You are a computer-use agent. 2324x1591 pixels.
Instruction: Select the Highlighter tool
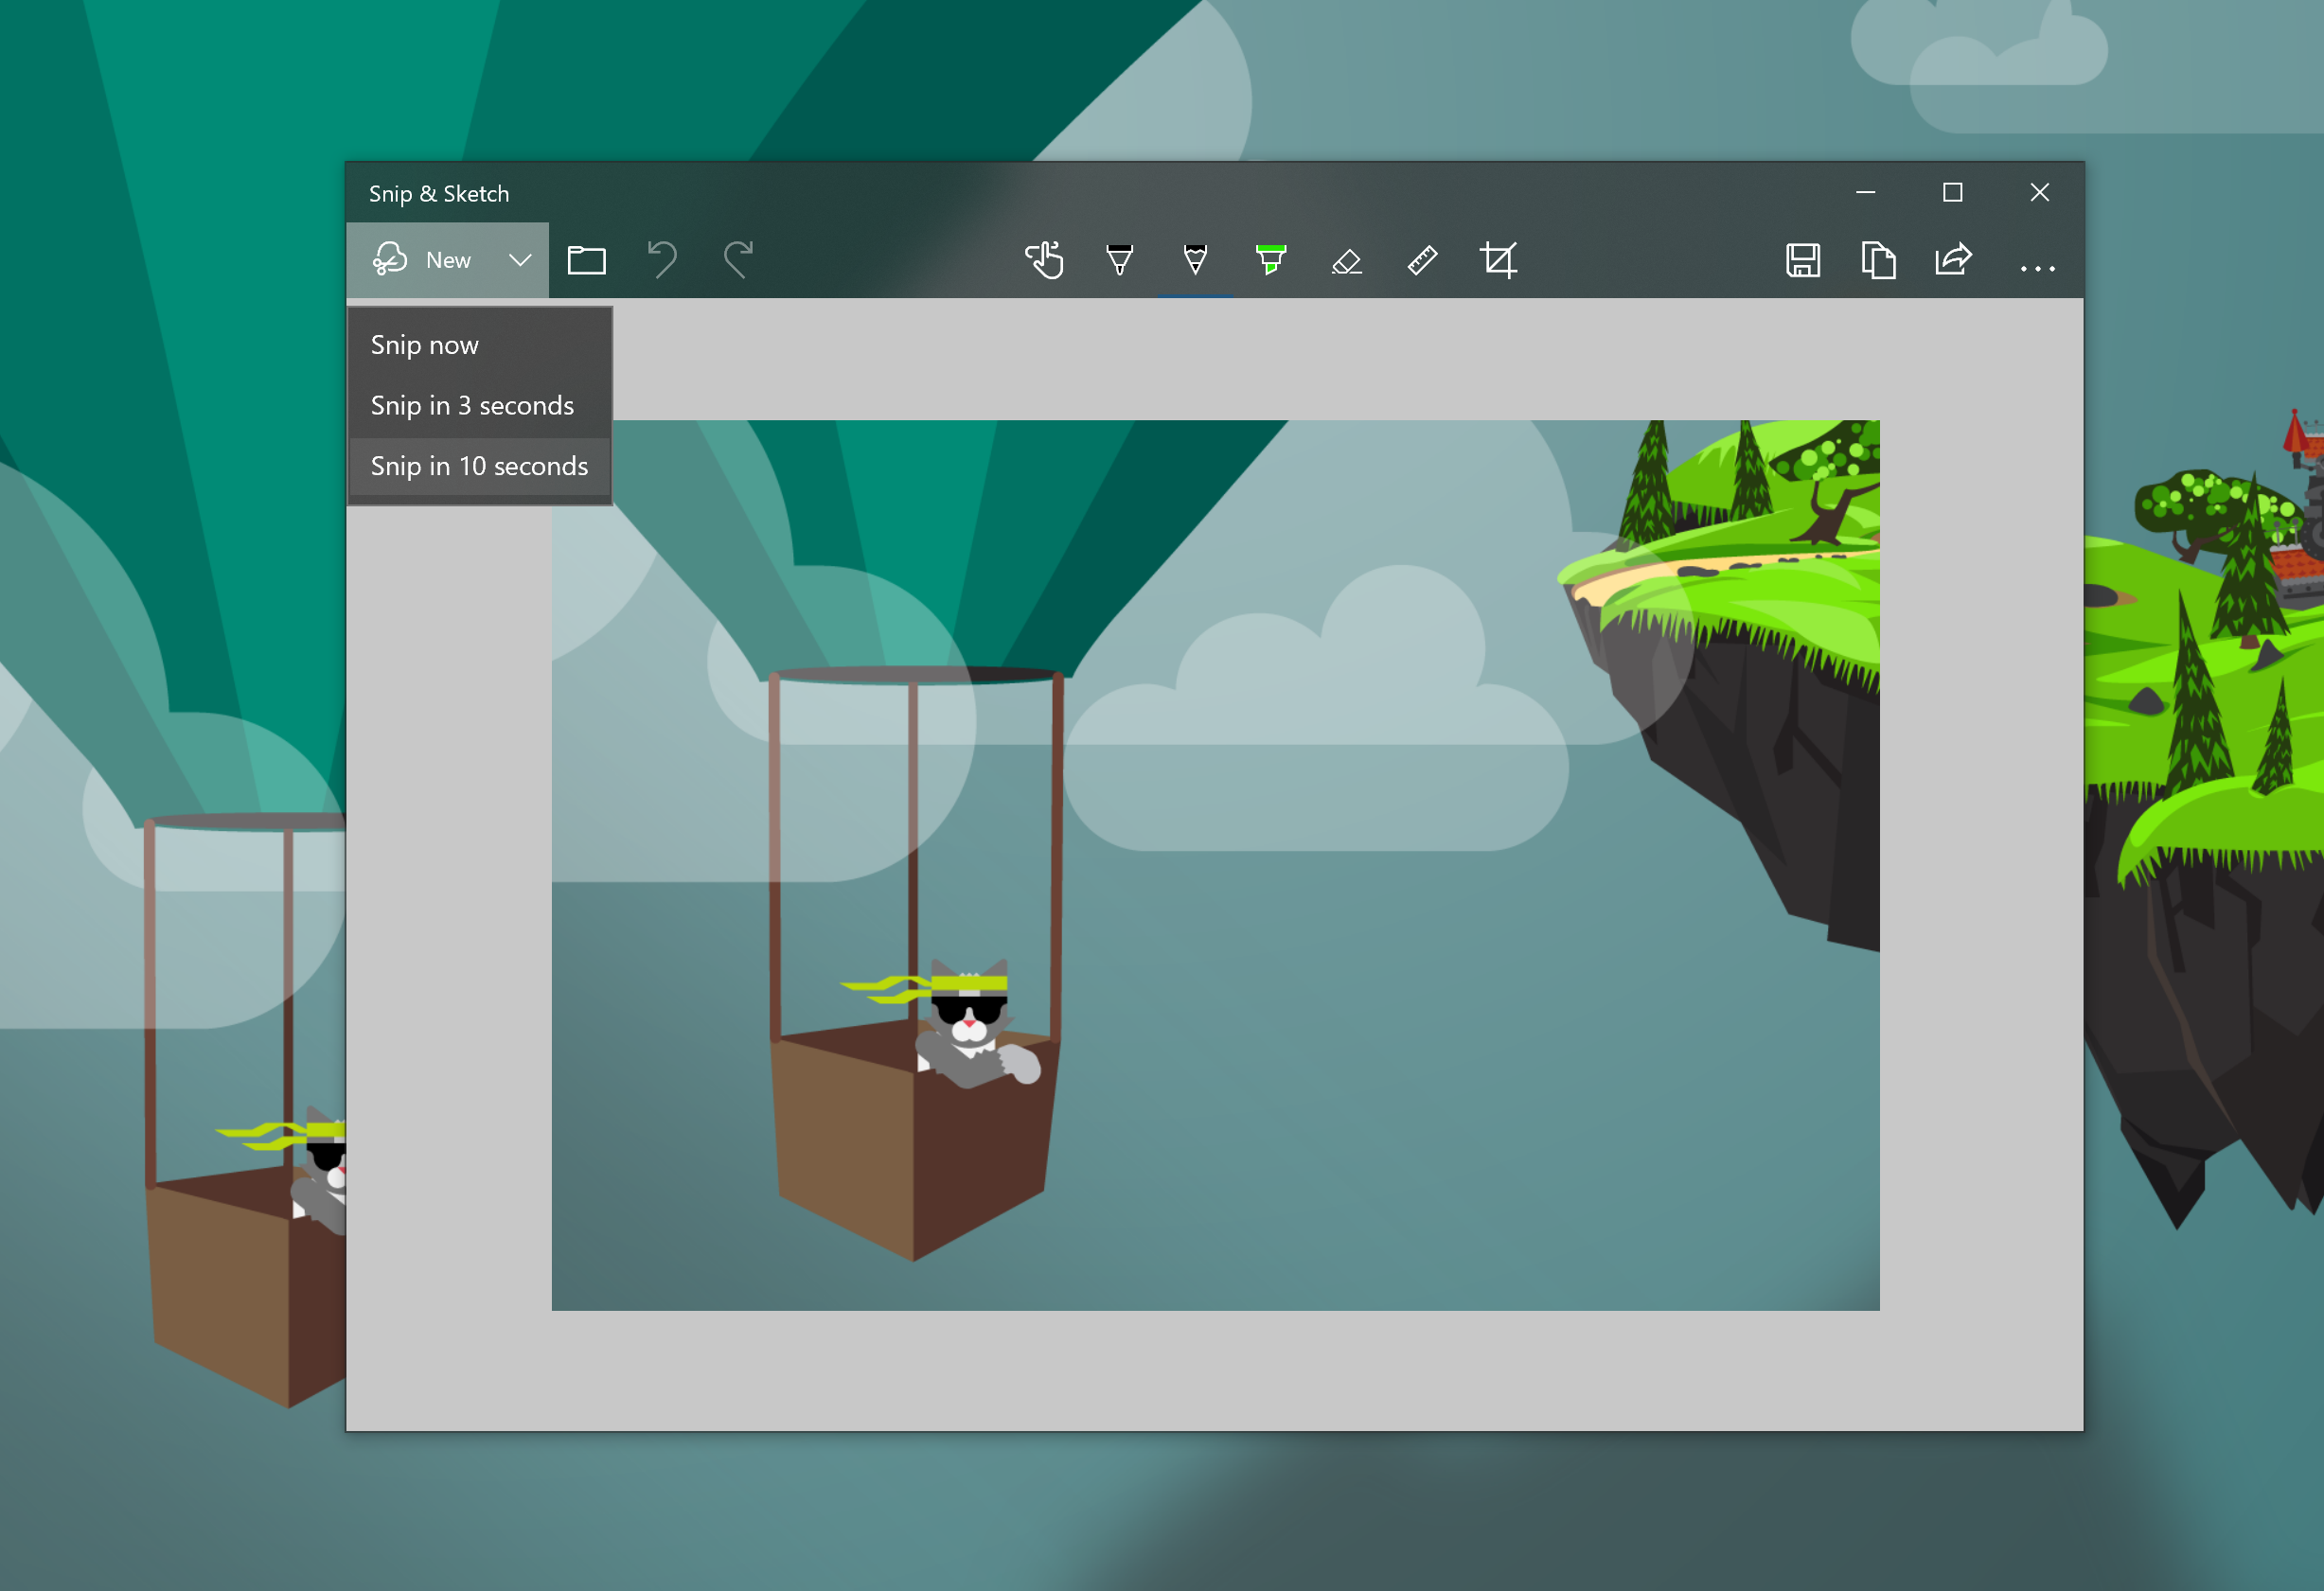point(1268,257)
